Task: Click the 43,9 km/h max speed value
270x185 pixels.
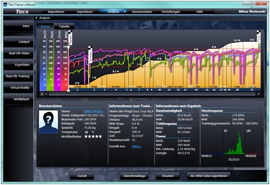Action: pos(184,116)
